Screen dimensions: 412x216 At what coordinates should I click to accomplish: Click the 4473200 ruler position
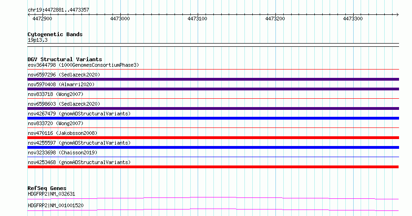click(275, 19)
